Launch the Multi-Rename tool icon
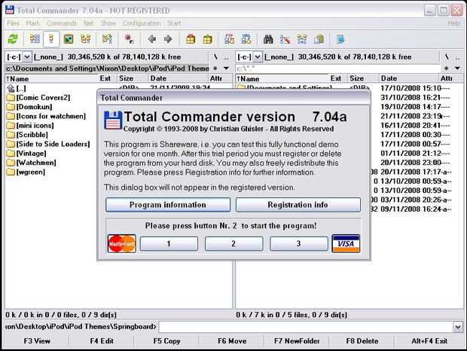467x351 pixels. 285,39
